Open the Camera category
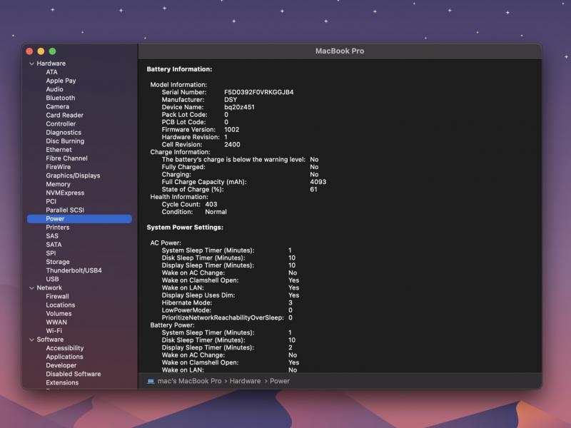Viewport: 571px width, 428px height. [x=58, y=106]
